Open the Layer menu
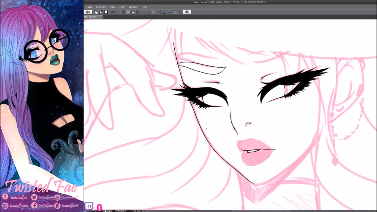The width and height of the screenshot is (377, 212). 89,7
